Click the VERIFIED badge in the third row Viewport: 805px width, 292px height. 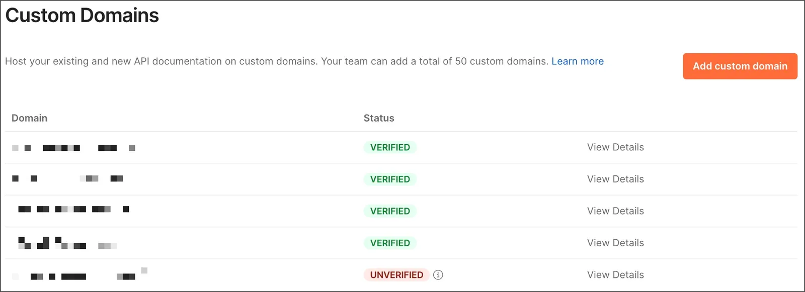tap(390, 211)
